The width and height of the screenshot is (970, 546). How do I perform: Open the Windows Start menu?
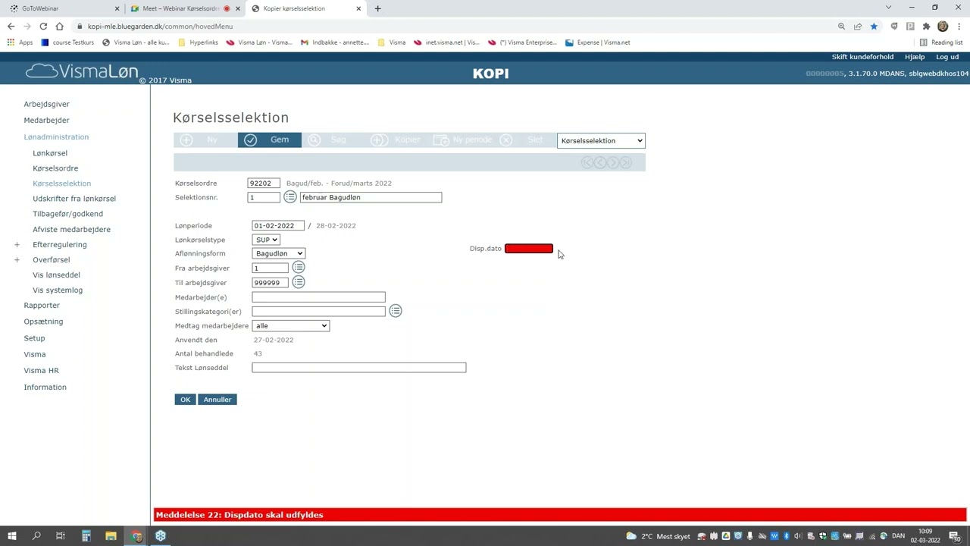click(x=12, y=536)
